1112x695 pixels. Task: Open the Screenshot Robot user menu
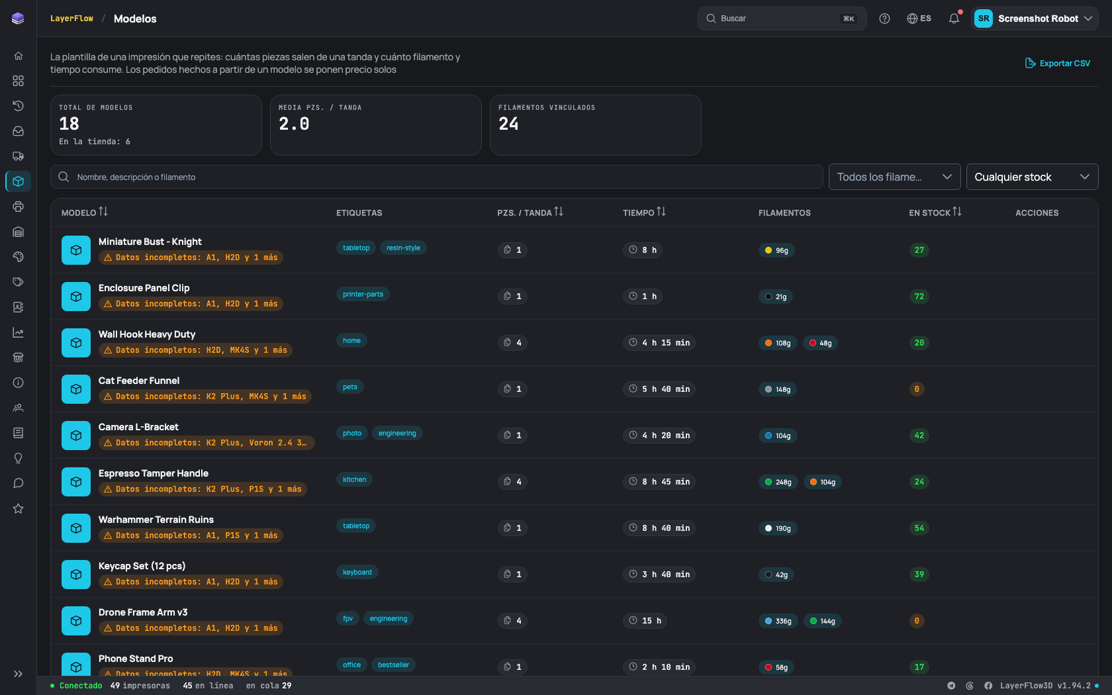click(1035, 19)
